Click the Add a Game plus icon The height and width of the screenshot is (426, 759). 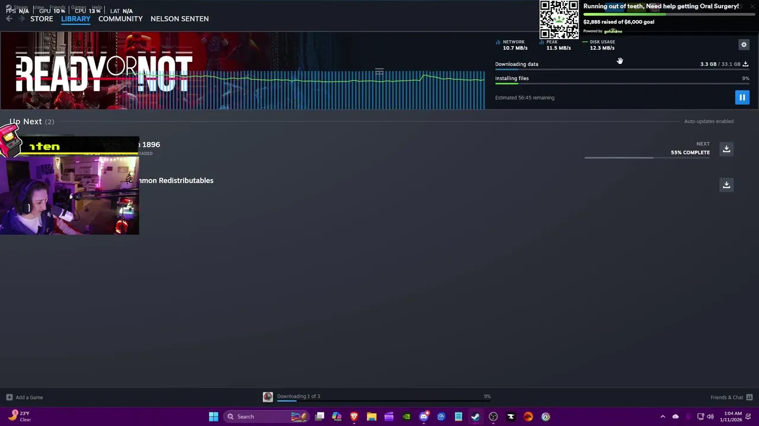coord(9,397)
